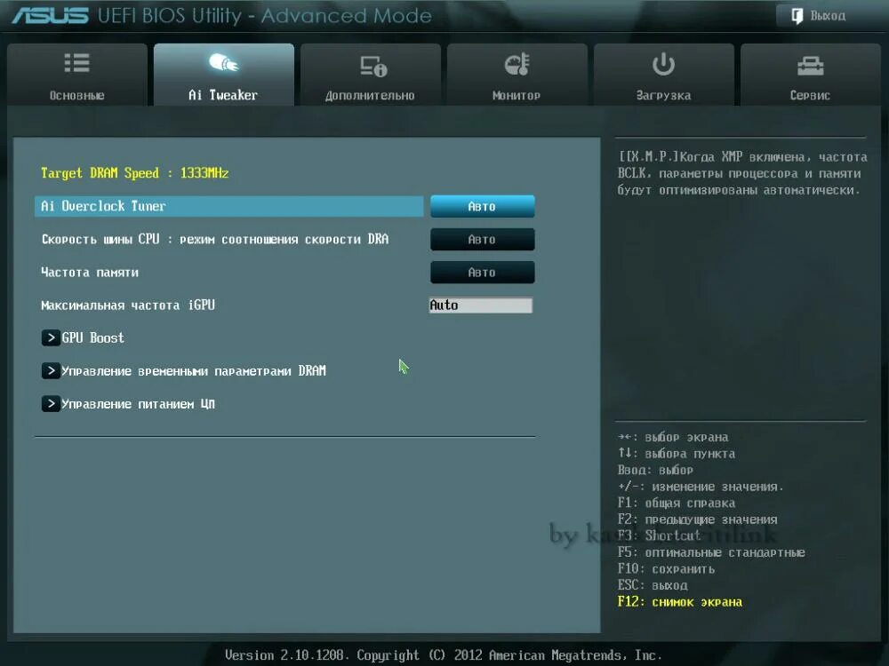Click the ESC: выход hint
This screenshot has width=889, height=666.
pyautogui.click(x=653, y=585)
